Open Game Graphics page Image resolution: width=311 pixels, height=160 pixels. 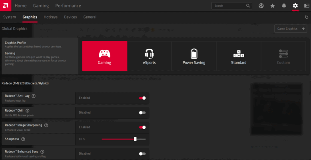[291, 29]
